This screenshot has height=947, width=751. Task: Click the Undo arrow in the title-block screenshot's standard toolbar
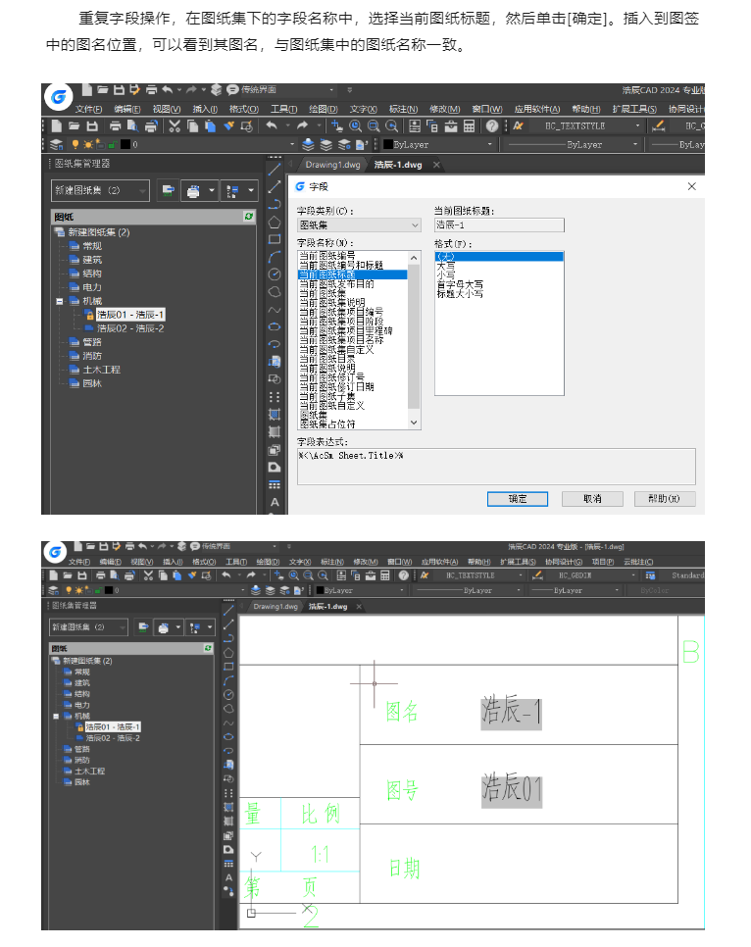[x=225, y=574]
